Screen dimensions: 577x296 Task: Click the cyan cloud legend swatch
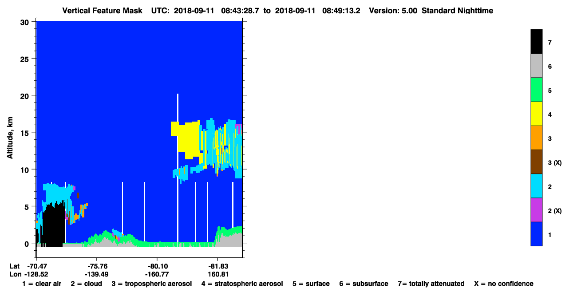pos(536,185)
